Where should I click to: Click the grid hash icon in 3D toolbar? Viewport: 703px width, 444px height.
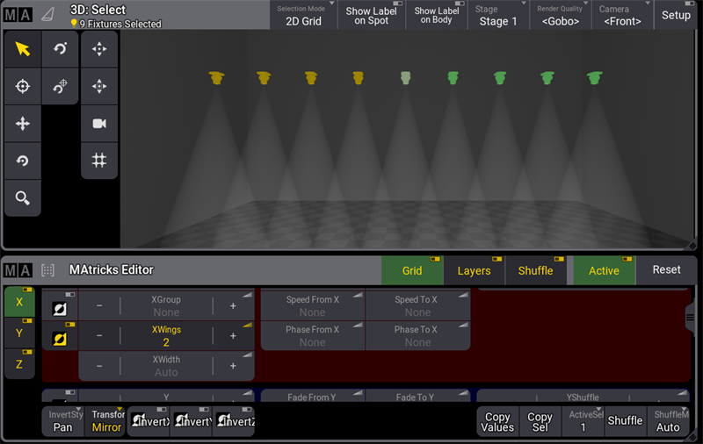(x=99, y=161)
